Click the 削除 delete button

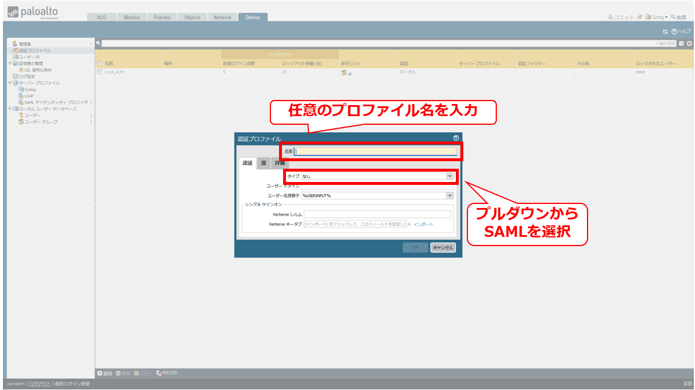(123, 373)
